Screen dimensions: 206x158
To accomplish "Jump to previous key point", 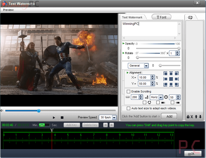I will (x=105, y=125).
